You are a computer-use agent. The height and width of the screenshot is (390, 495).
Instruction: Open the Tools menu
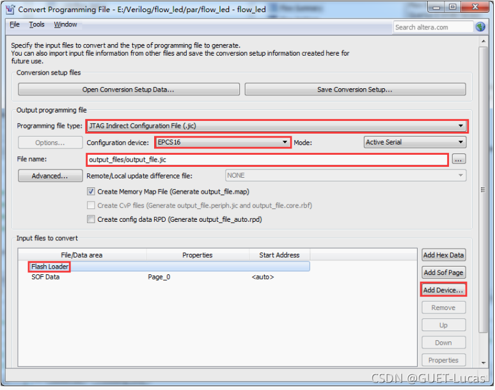click(36, 24)
